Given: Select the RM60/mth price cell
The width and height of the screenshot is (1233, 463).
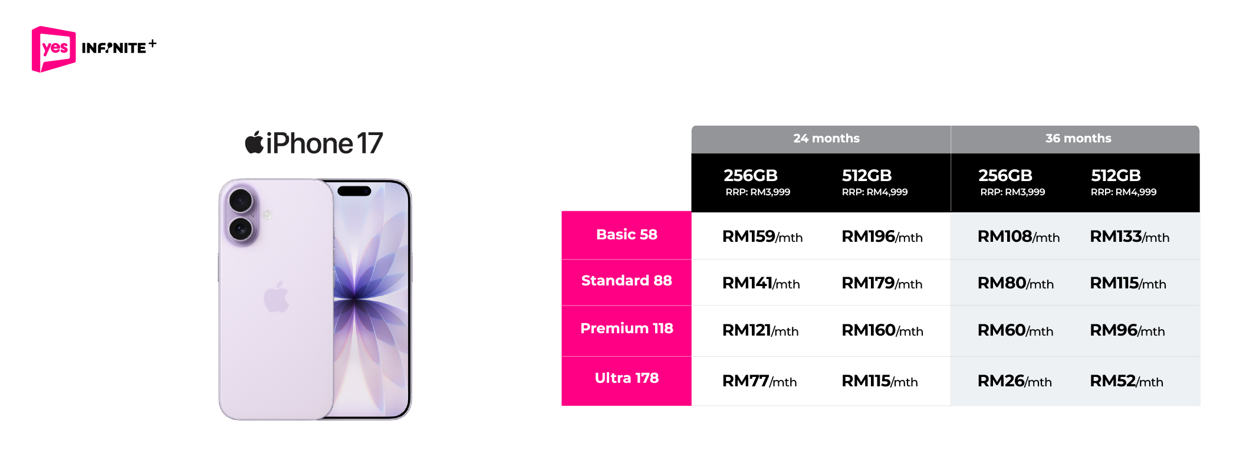Looking at the screenshot, I should point(1015,330).
